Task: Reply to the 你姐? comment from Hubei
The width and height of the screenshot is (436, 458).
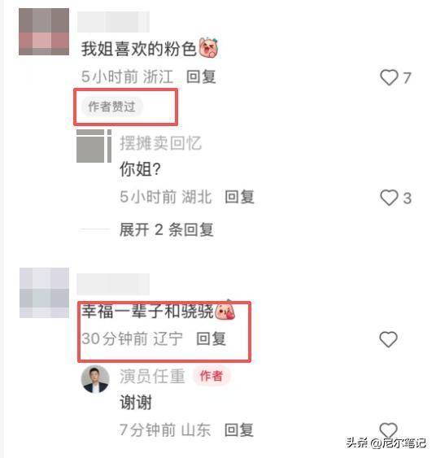Action: point(239,197)
